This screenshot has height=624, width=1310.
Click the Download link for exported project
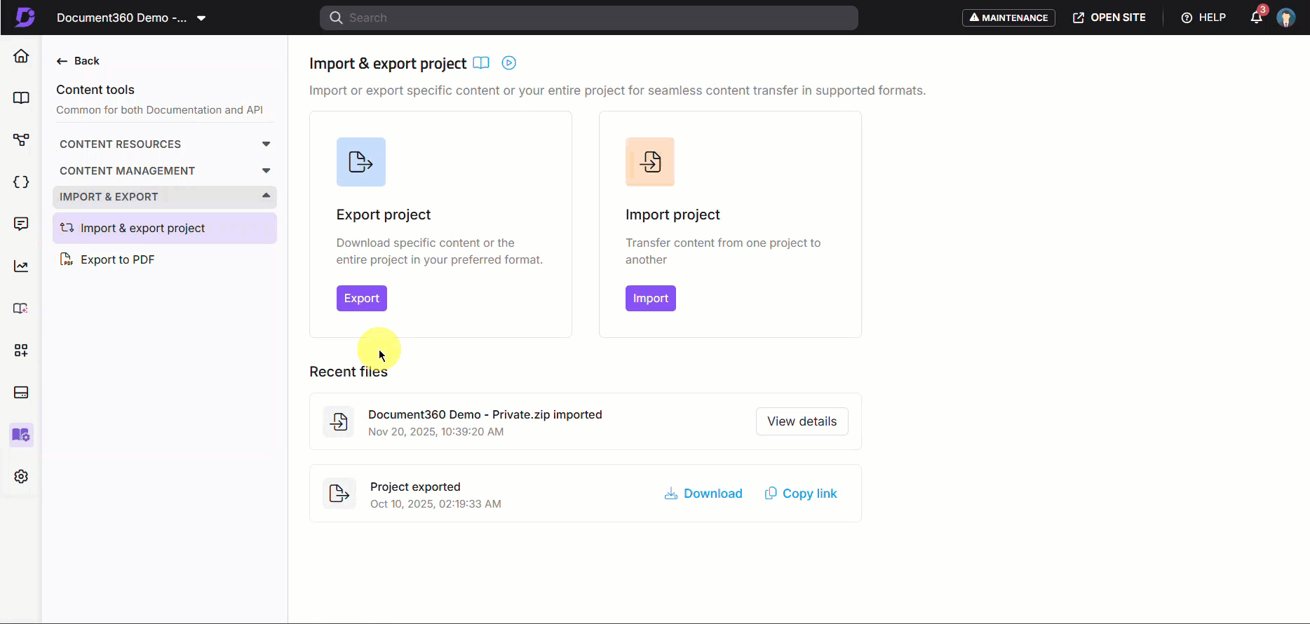click(x=703, y=494)
